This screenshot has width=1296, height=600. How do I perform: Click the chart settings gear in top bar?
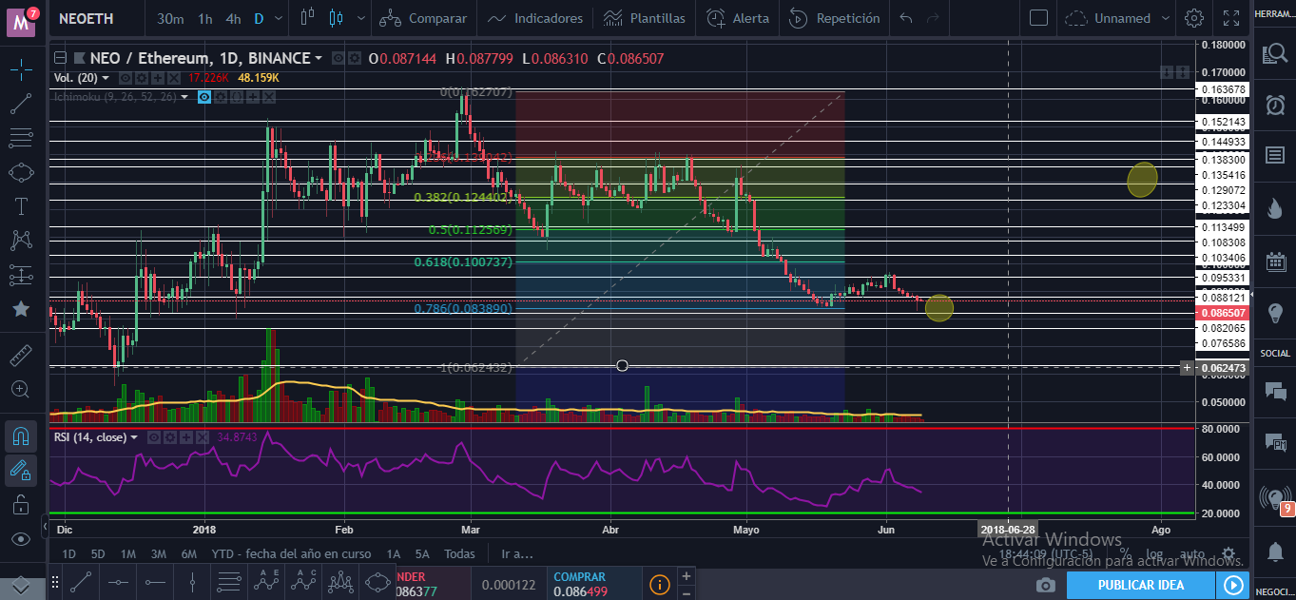[x=1194, y=18]
